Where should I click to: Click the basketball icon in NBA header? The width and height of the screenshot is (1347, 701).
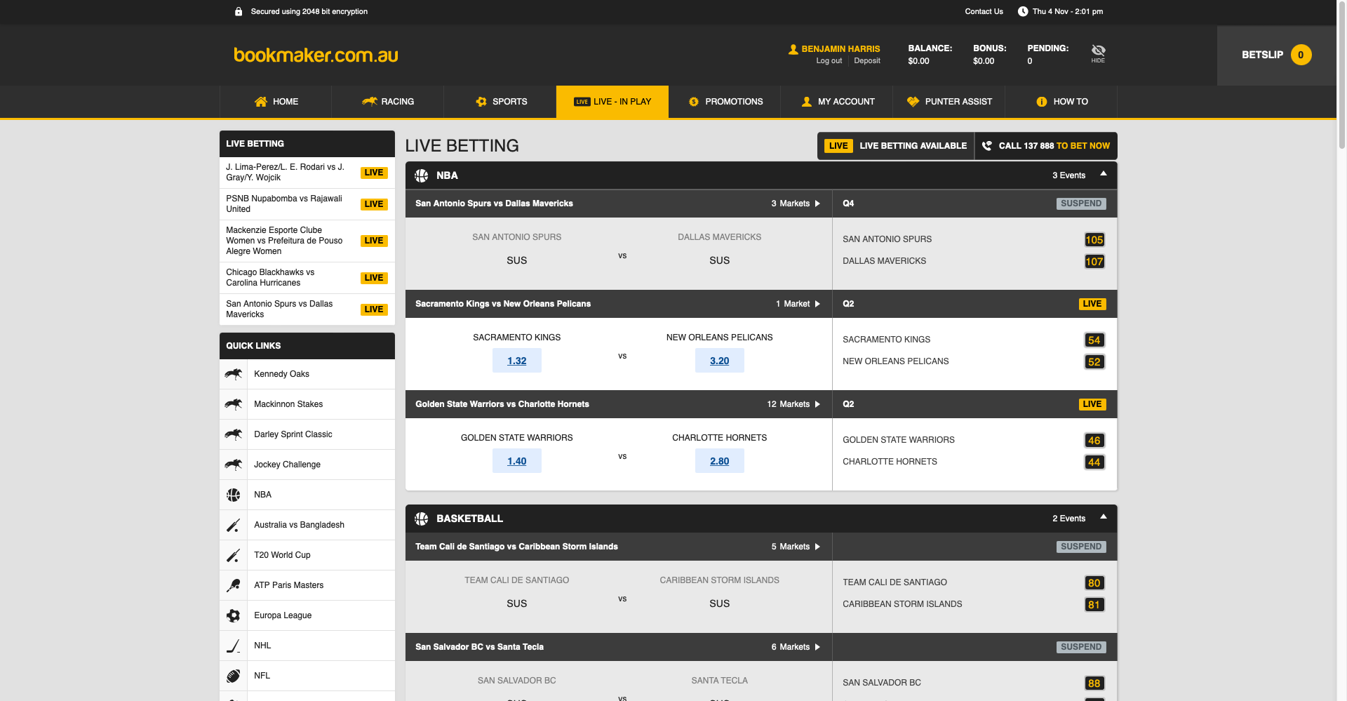[x=422, y=175]
